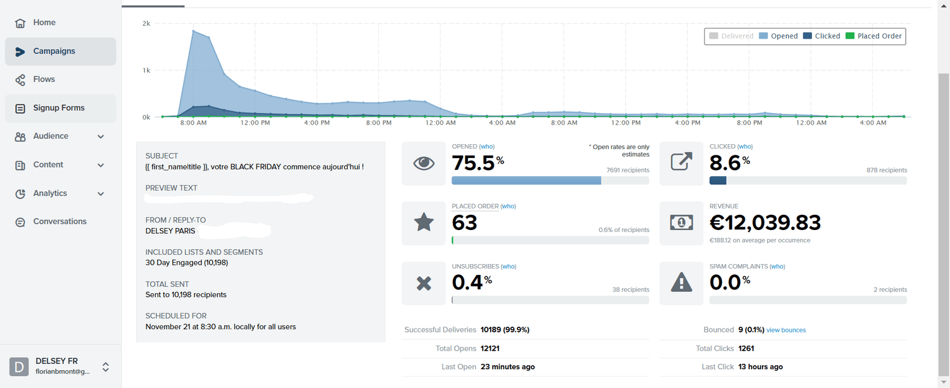
Task: Click the who link next to Unsubscribes
Action: point(509,267)
